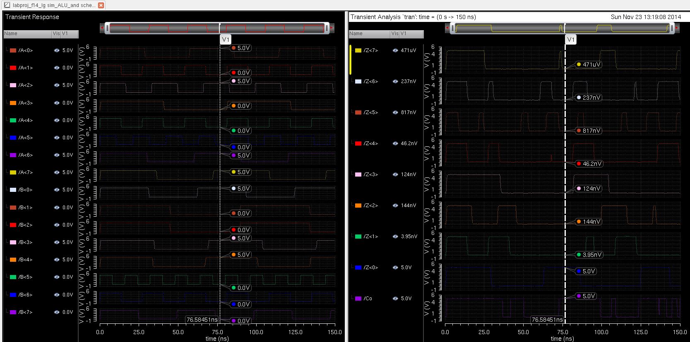Toggle visibility eye for signal /A<7>
This screenshot has width=690, height=342.
click(57, 172)
